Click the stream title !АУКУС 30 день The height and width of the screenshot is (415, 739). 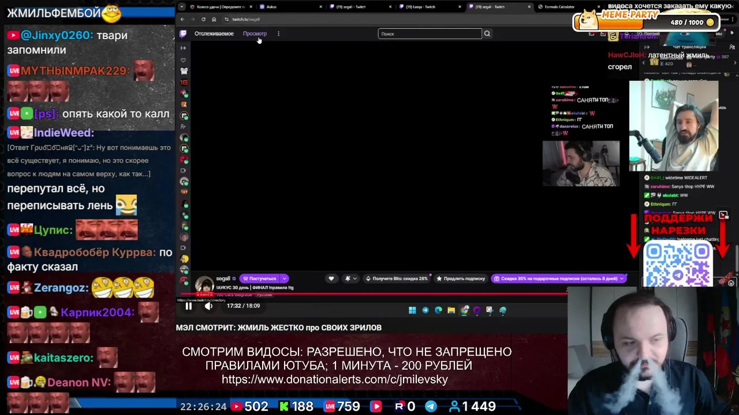(x=255, y=288)
